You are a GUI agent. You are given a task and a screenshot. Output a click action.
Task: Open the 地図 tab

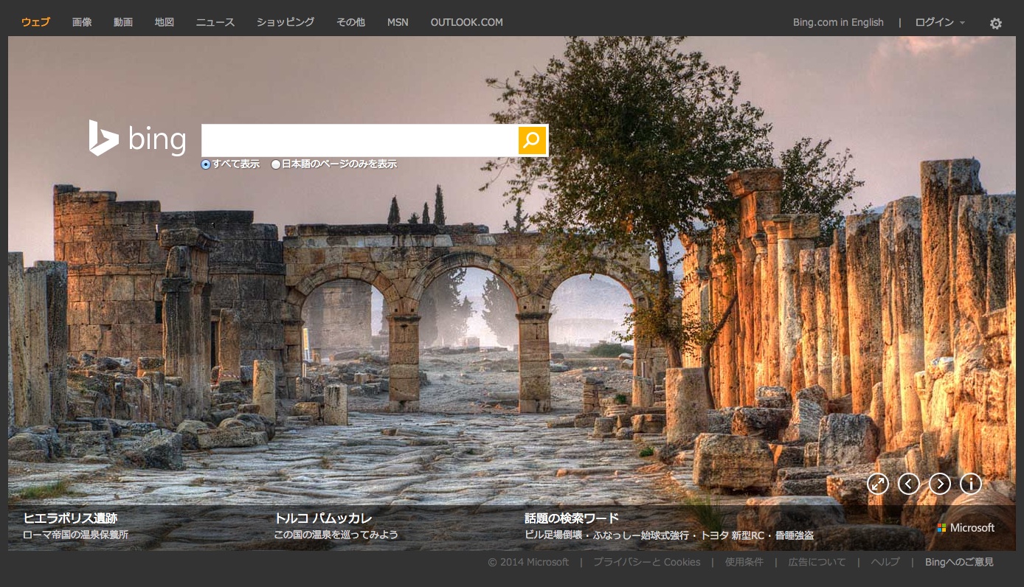click(x=165, y=22)
